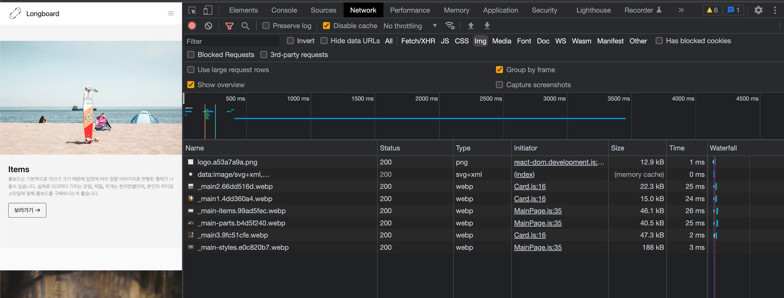Check Has blocked cookies
The height and width of the screenshot is (298, 784).
pyautogui.click(x=659, y=40)
